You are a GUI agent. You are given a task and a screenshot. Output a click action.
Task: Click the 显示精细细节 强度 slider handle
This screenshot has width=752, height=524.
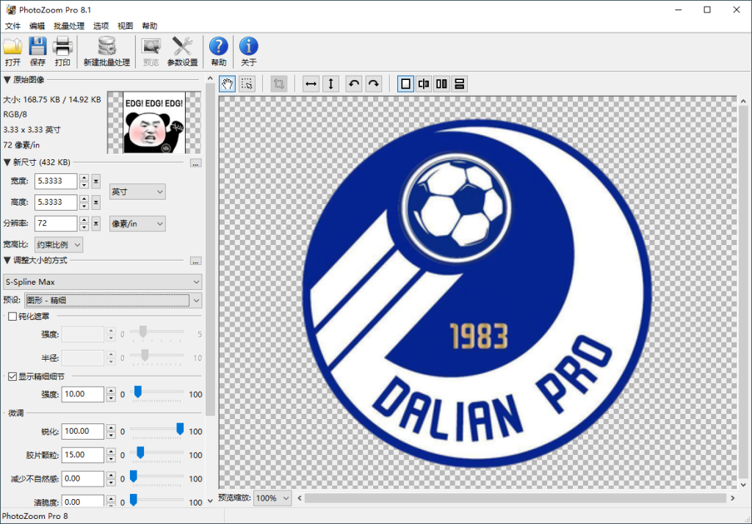click(137, 392)
